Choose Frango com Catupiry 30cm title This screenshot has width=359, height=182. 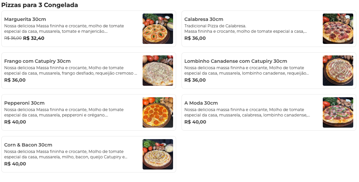37,61
